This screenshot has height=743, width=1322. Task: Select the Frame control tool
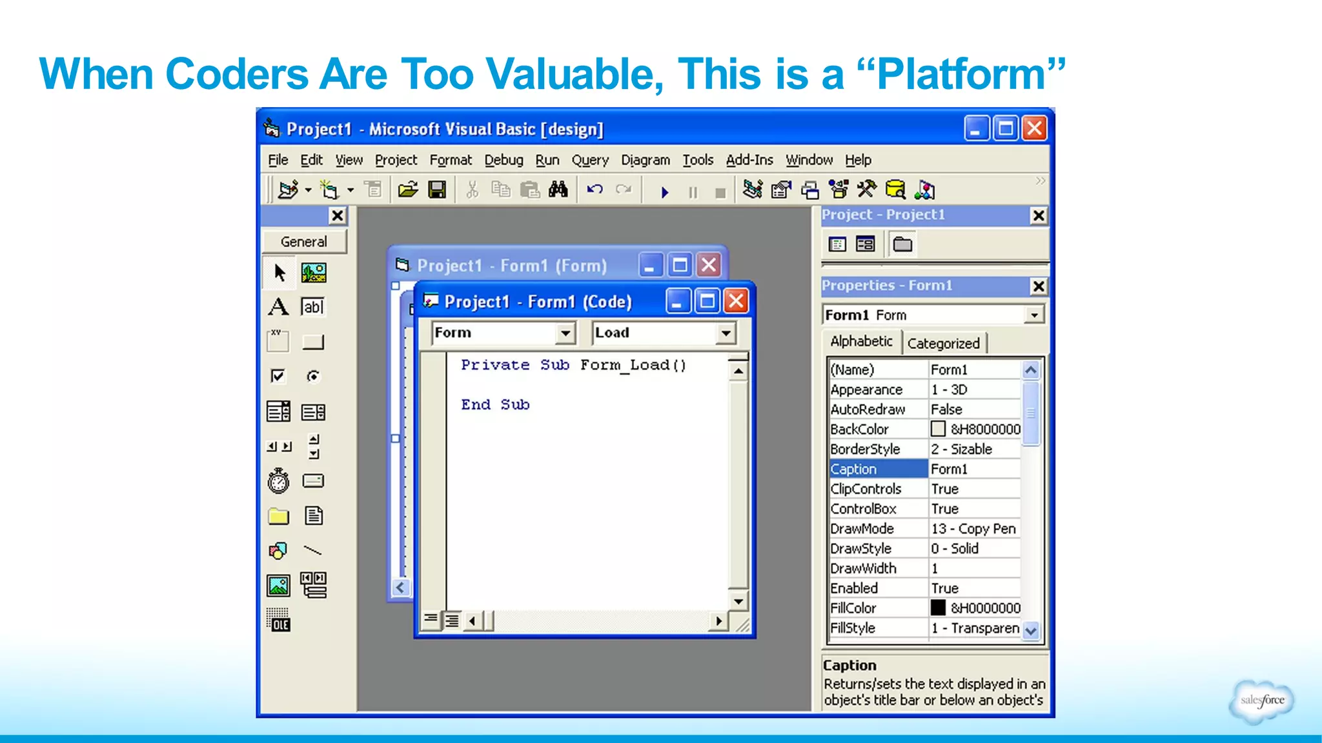click(x=278, y=341)
